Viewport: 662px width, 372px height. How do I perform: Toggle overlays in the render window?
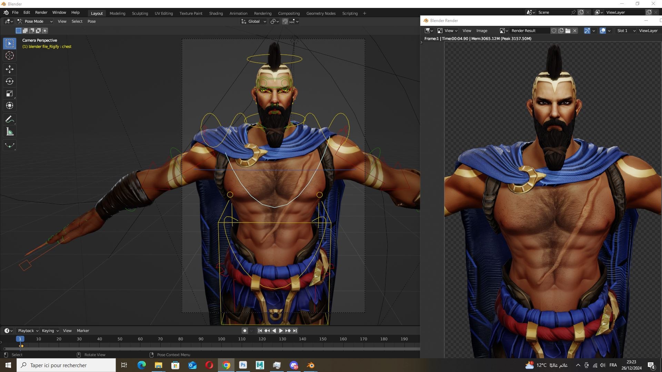[603, 31]
